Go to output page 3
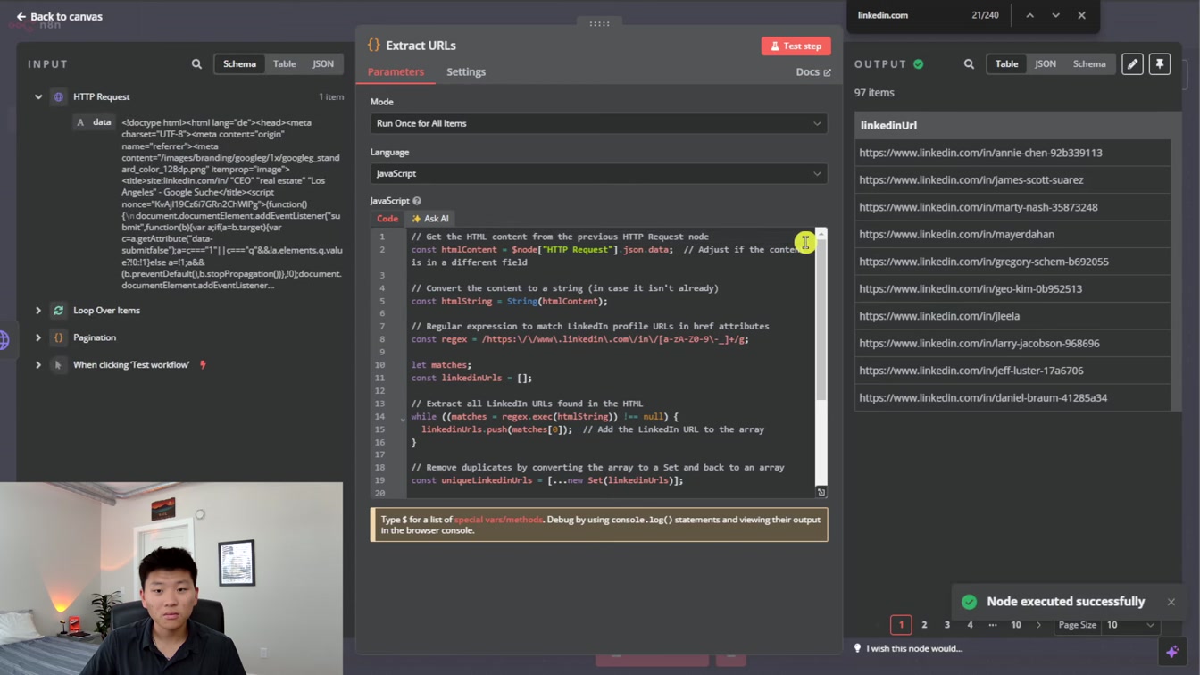Screen dimensions: 1200x675 pyautogui.click(x=947, y=625)
